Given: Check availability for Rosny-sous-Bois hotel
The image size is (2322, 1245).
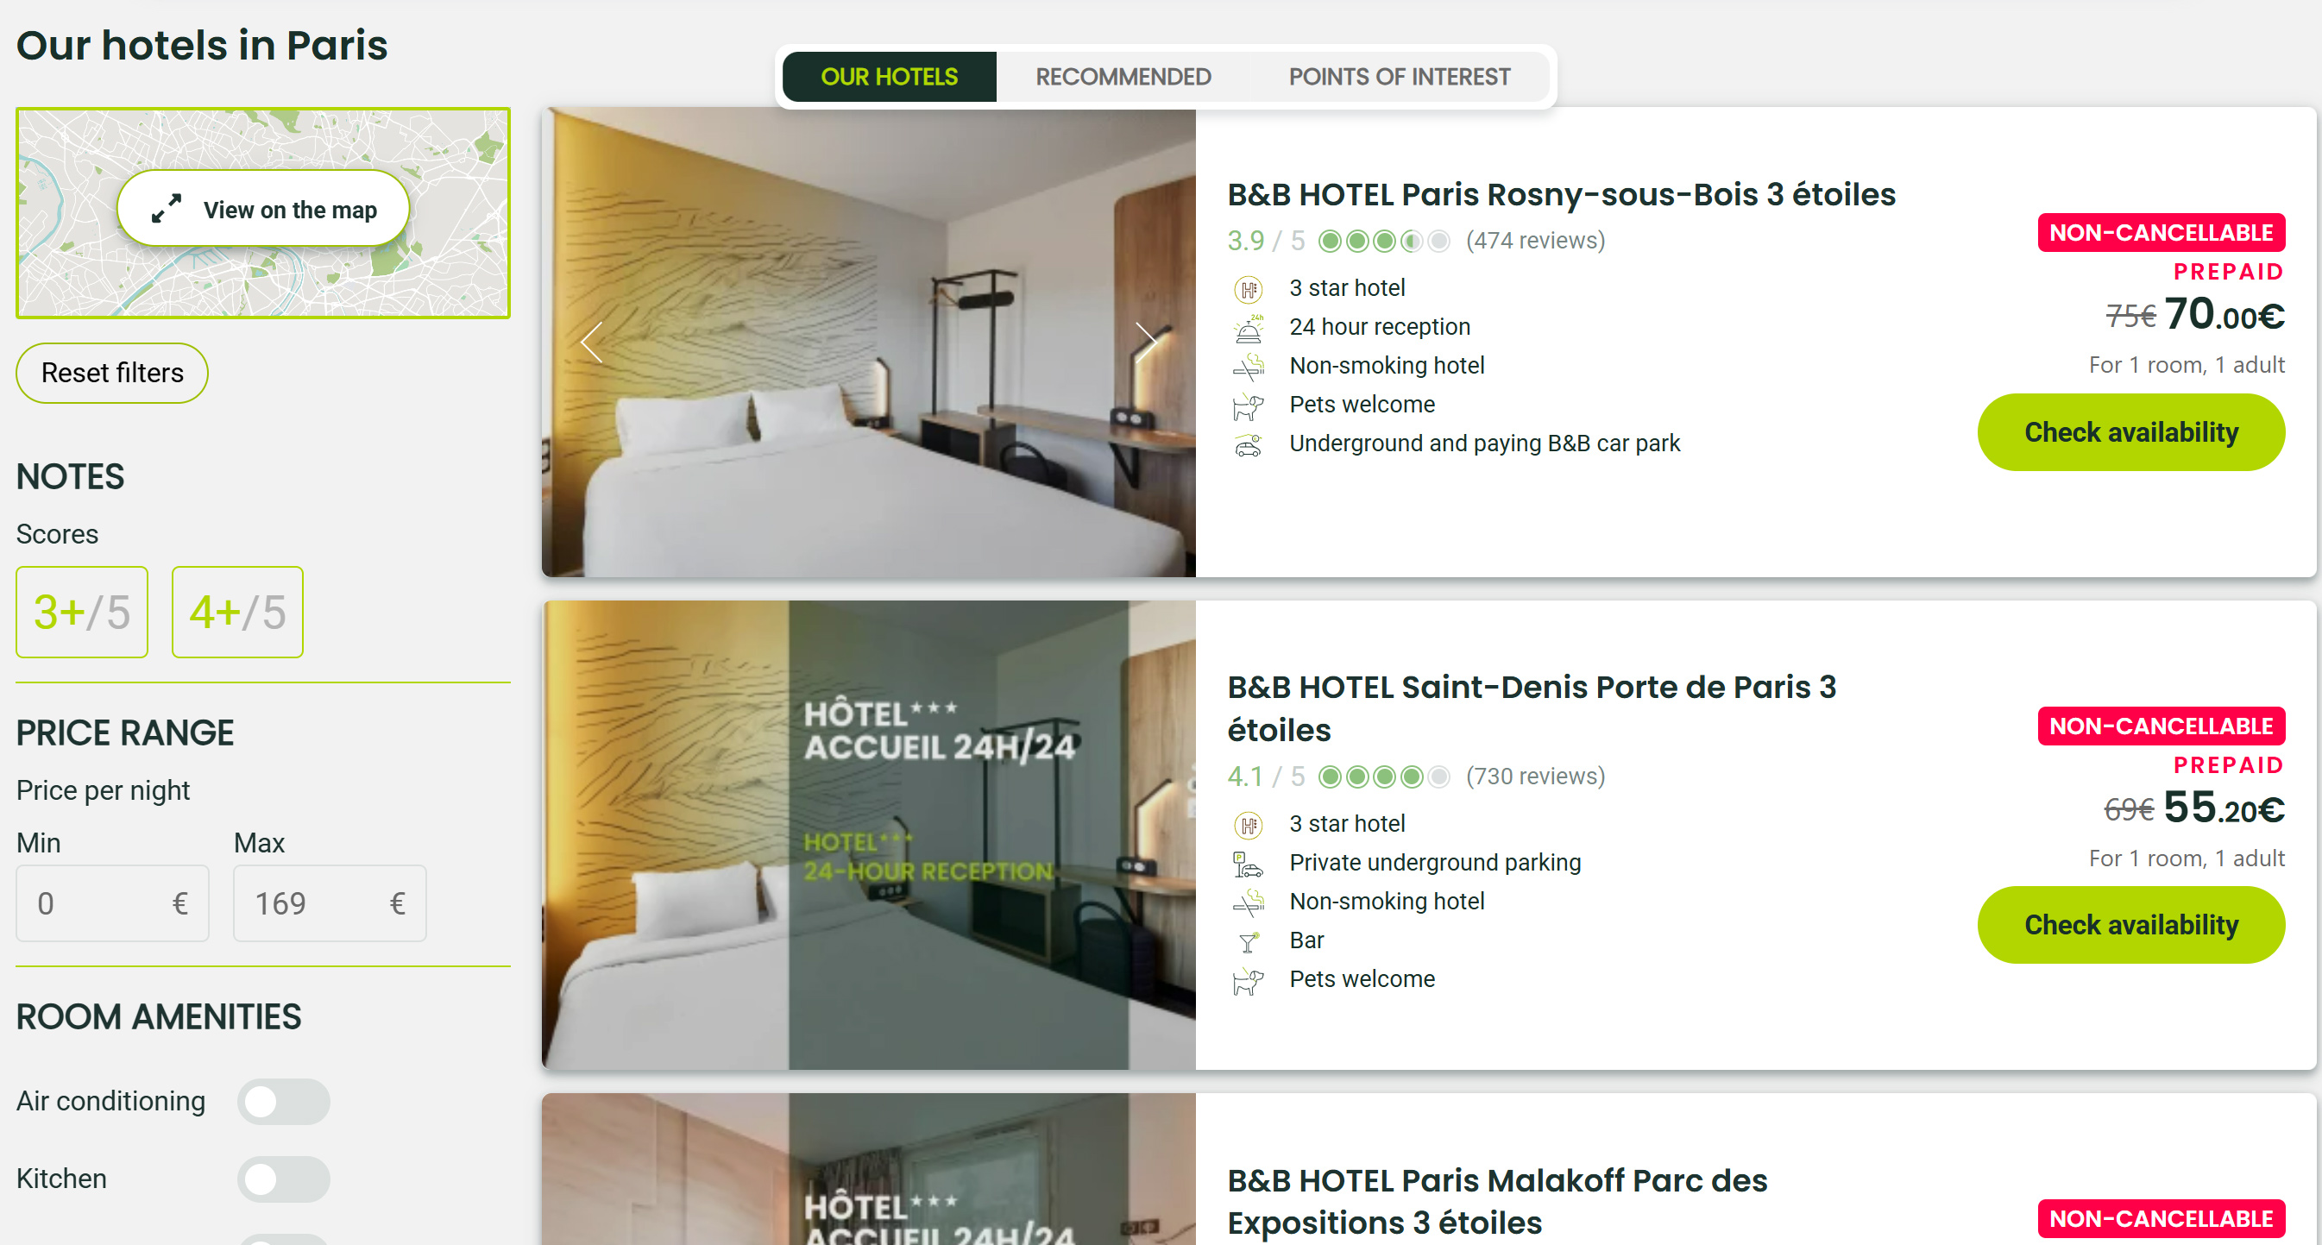Looking at the screenshot, I should pyautogui.click(x=2131, y=432).
